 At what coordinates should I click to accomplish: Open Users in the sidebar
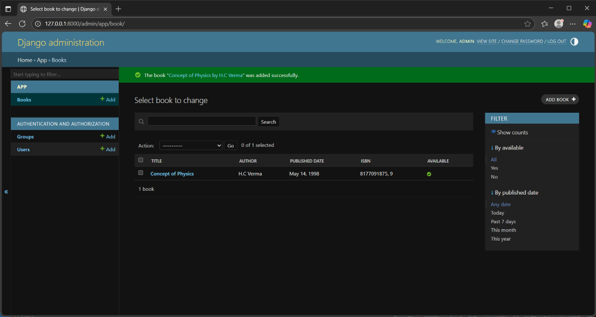23,149
